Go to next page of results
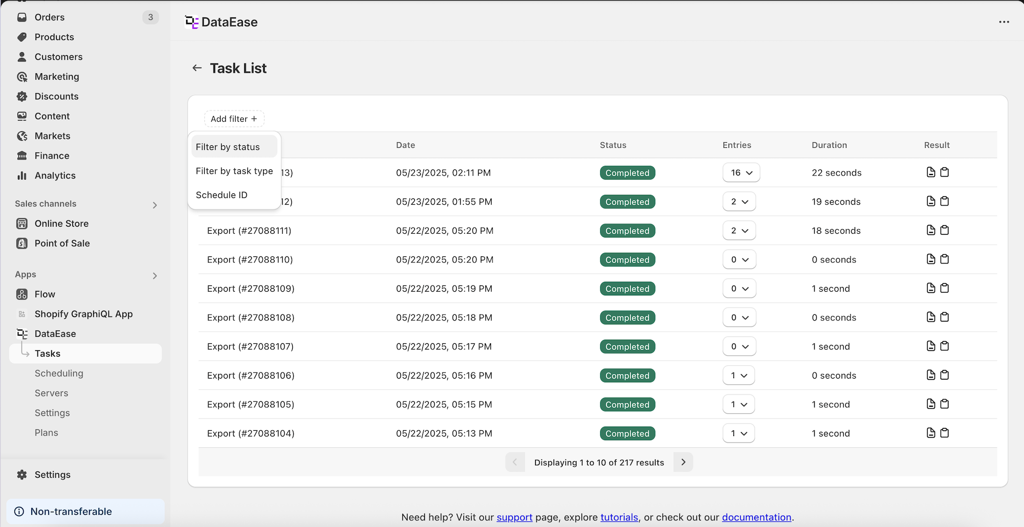The width and height of the screenshot is (1024, 527). click(x=683, y=462)
